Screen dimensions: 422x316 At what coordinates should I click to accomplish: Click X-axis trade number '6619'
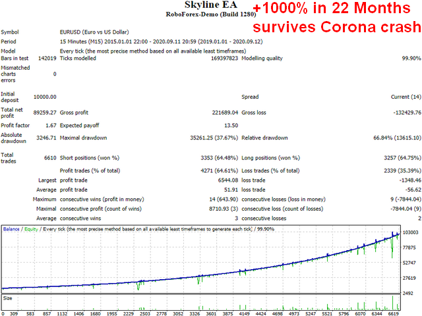(x=394, y=313)
